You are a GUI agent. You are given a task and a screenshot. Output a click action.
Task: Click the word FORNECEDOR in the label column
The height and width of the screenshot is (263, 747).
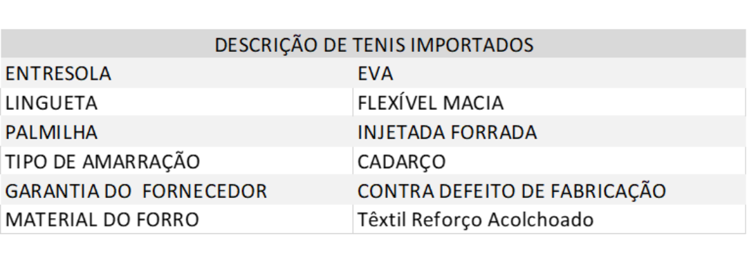click(x=205, y=190)
